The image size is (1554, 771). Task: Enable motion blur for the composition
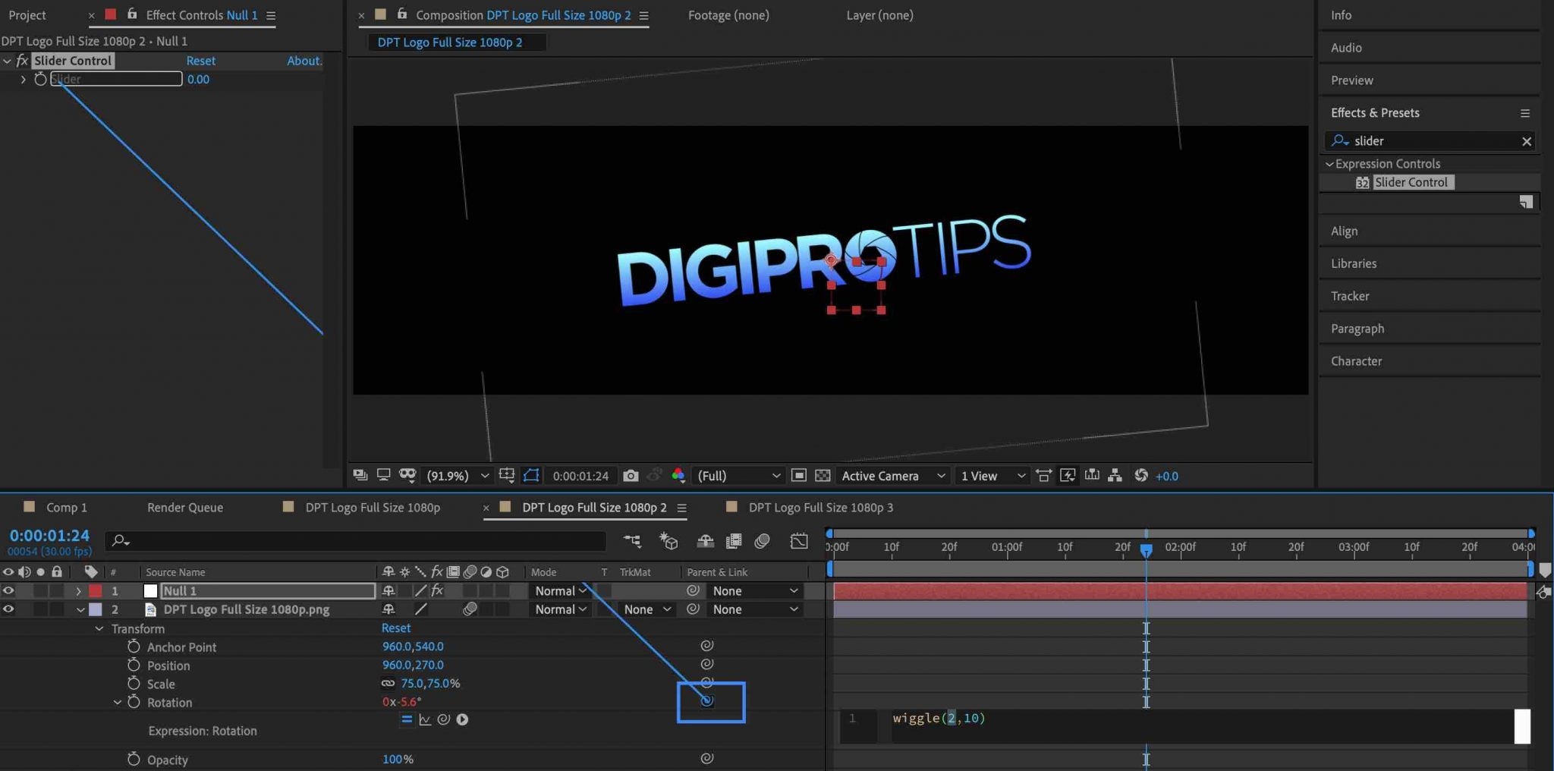763,541
